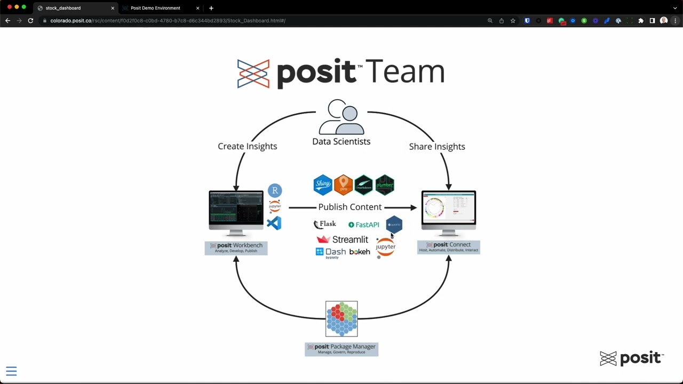The width and height of the screenshot is (683, 384).
Task: Open the red Todoist extension
Action: [550, 21]
